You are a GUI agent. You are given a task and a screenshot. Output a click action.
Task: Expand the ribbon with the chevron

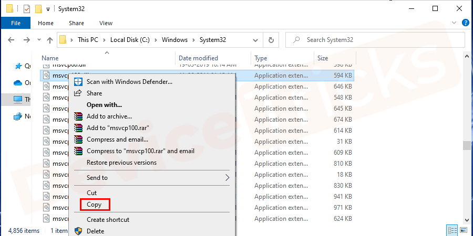point(454,23)
